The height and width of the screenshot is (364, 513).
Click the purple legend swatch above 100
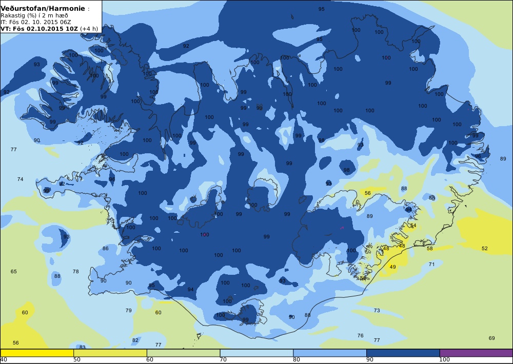[x=477, y=353]
